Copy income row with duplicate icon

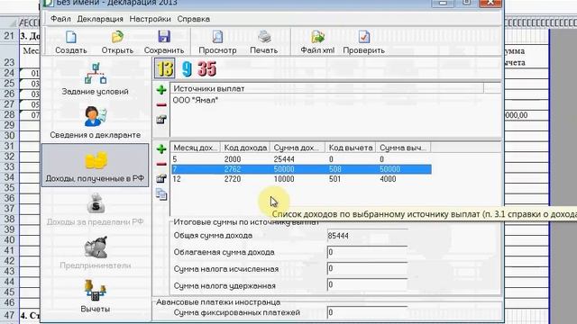[x=161, y=194]
